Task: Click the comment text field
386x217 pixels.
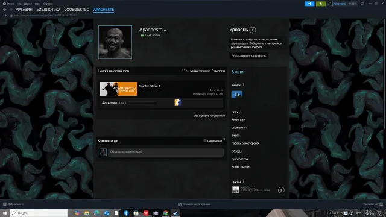Action: point(166,152)
